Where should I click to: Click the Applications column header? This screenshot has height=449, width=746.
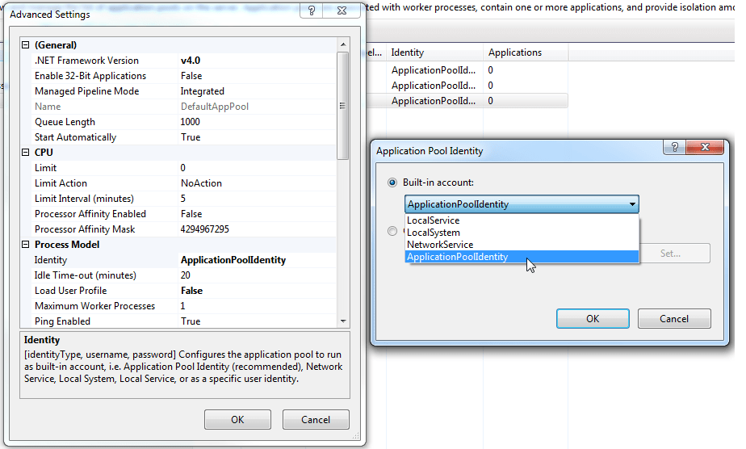[526, 52]
